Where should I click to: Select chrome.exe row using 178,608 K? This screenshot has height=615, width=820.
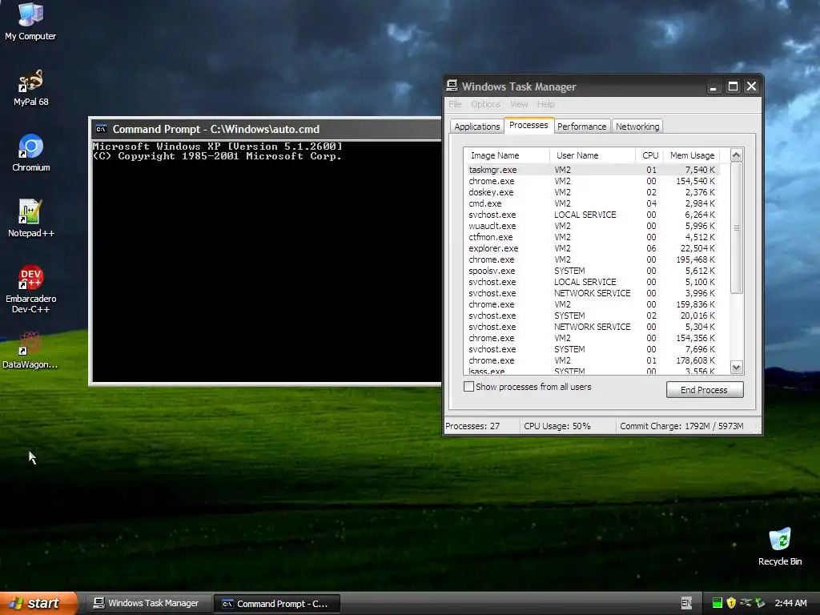[592, 361]
